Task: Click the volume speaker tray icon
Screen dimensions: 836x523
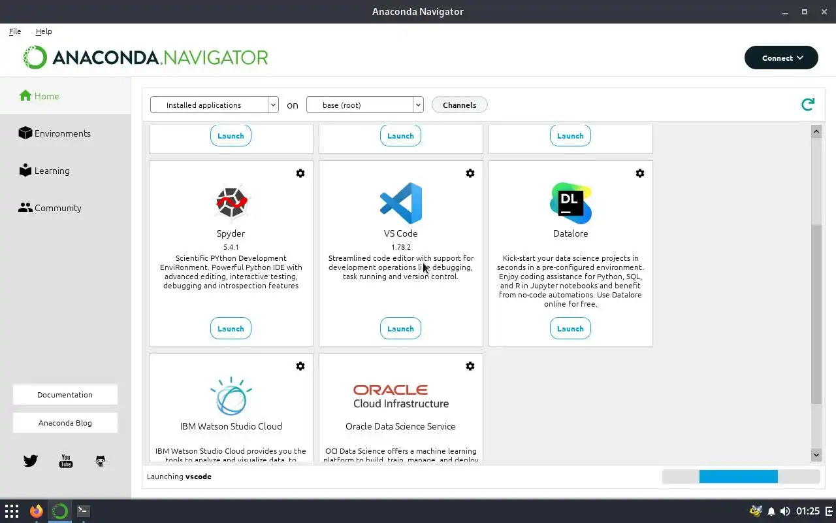Action: point(785,511)
